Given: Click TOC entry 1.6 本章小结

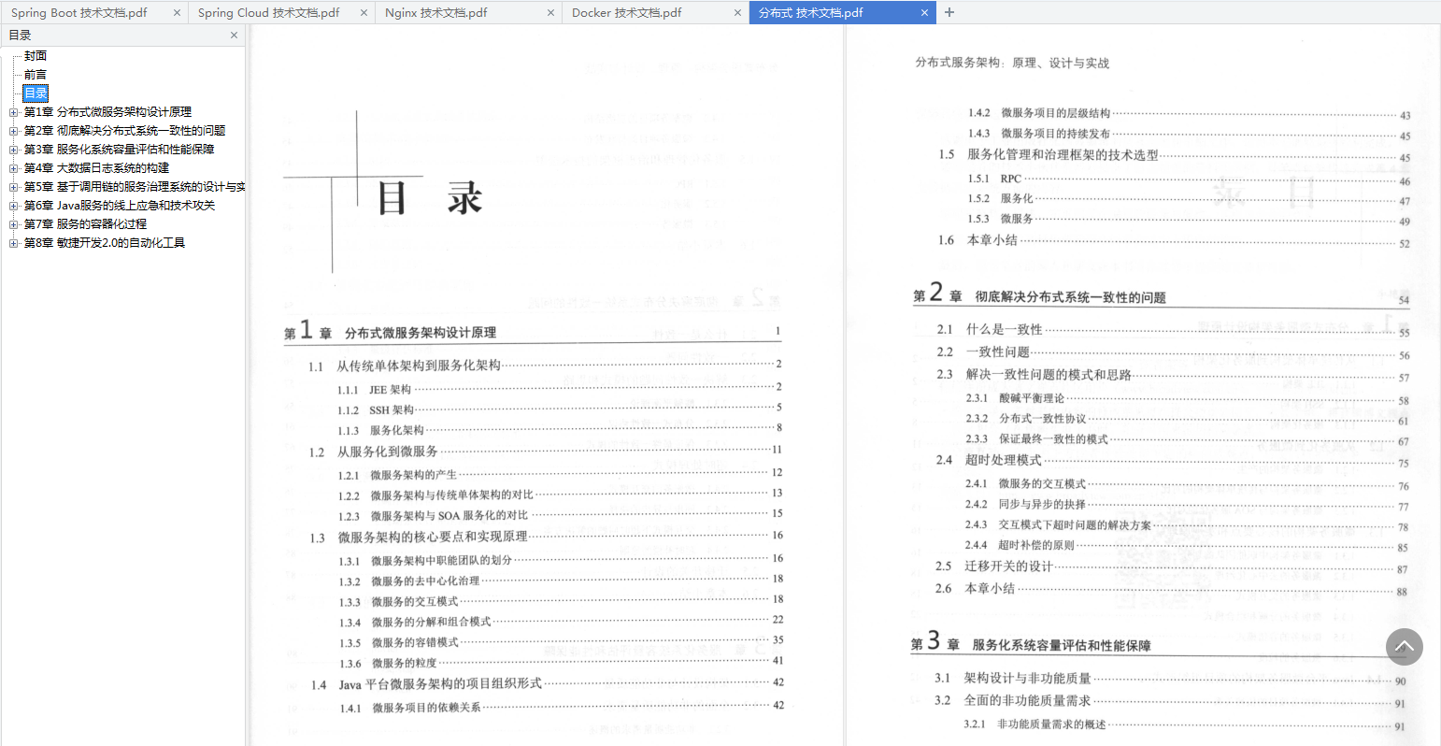Looking at the screenshot, I should coord(1174,240).
